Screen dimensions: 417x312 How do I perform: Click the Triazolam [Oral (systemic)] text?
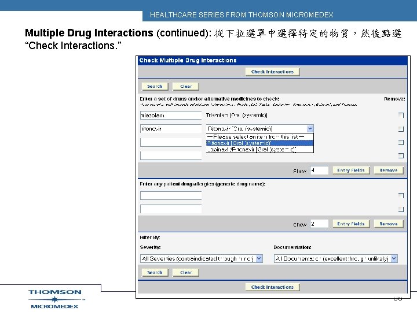[237, 115]
